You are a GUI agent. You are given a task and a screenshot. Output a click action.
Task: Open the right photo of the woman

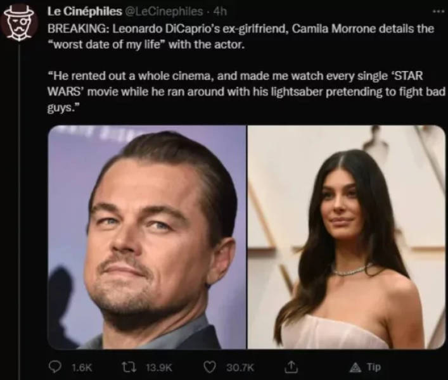[x=346, y=237]
